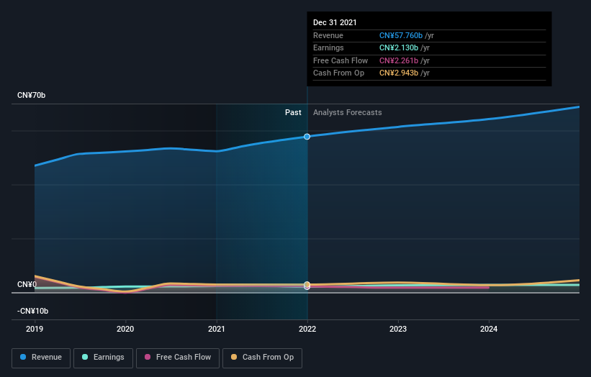This screenshot has width=591, height=377.
Task: Click tooltip Free Cash Flow value CN¥2.261b
Action: point(398,60)
